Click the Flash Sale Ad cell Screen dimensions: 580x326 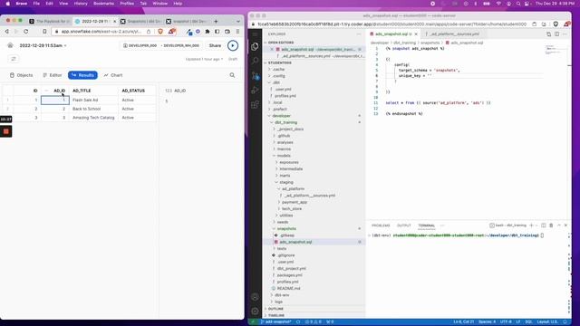94,101
